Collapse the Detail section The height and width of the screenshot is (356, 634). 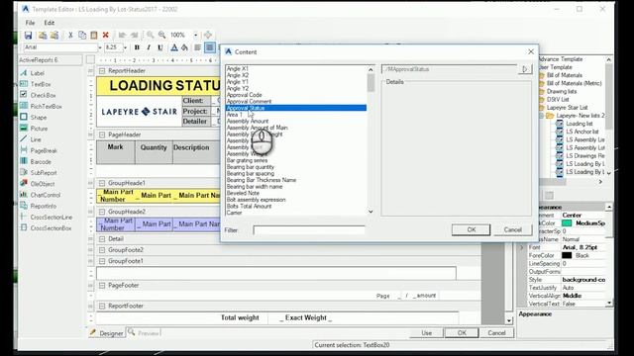click(x=102, y=239)
